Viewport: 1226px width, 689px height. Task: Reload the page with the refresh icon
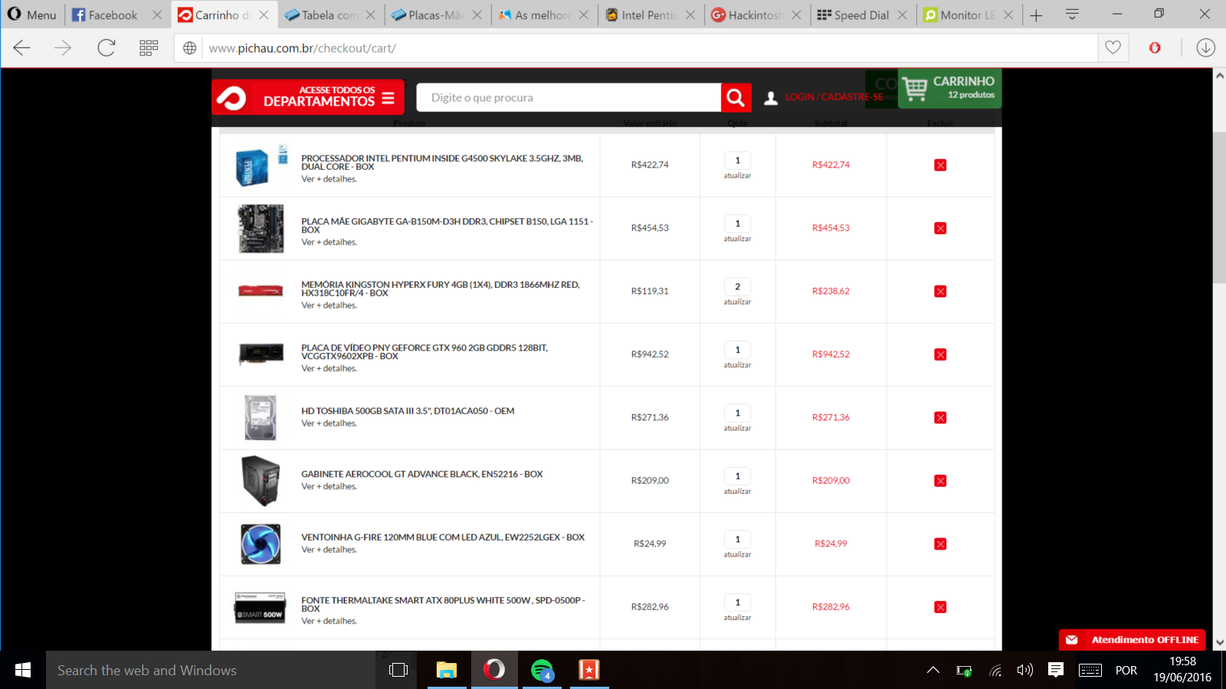pyautogui.click(x=106, y=48)
